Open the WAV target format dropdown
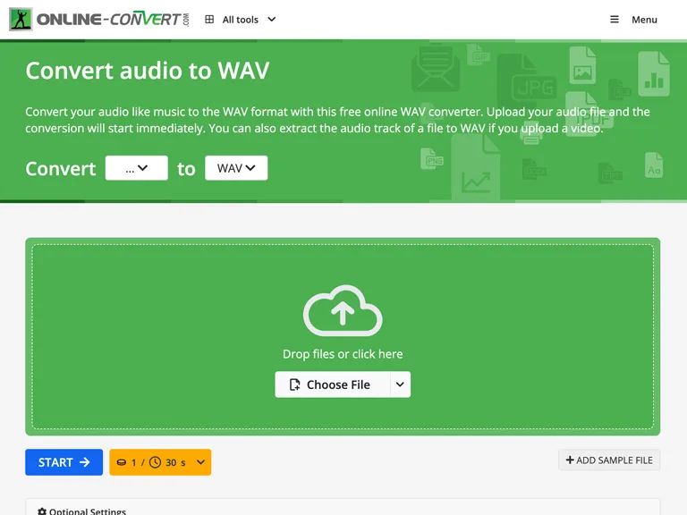Screen dimensions: 687x515 tap(236, 168)
